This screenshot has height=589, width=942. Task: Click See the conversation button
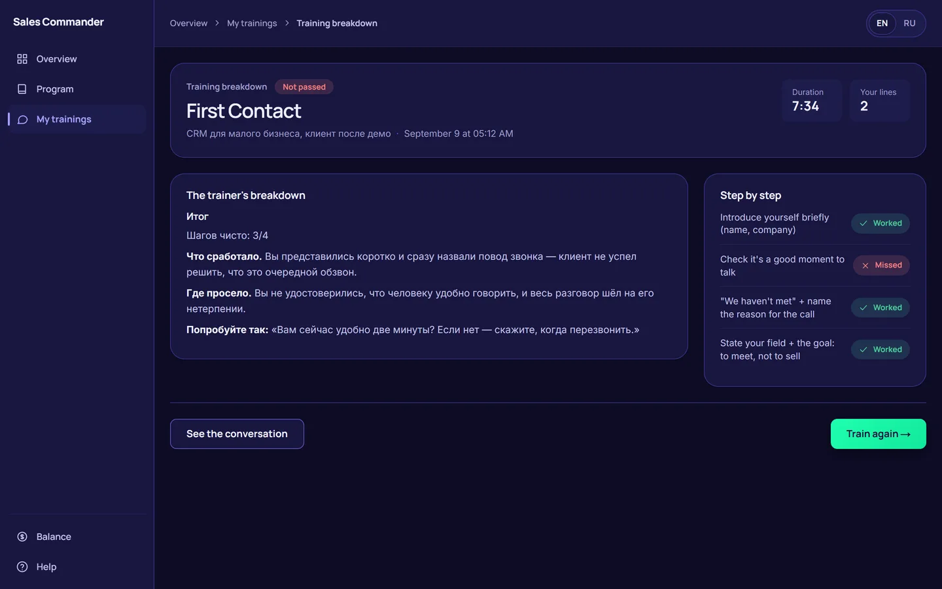click(x=237, y=434)
